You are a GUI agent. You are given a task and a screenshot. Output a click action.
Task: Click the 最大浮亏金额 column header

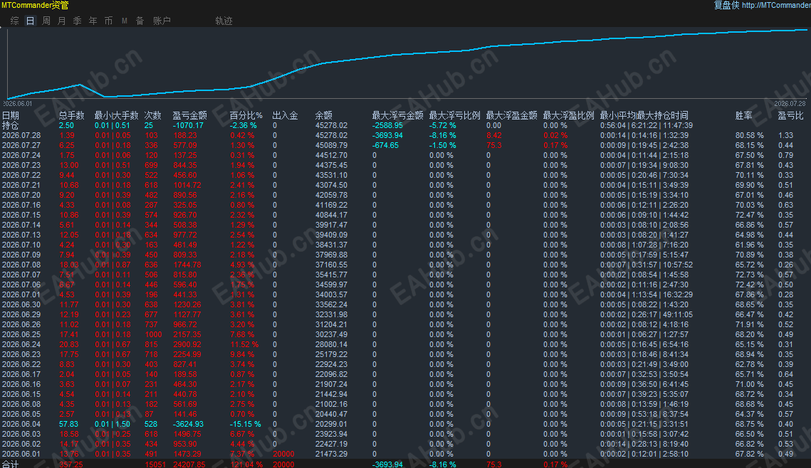(398, 115)
